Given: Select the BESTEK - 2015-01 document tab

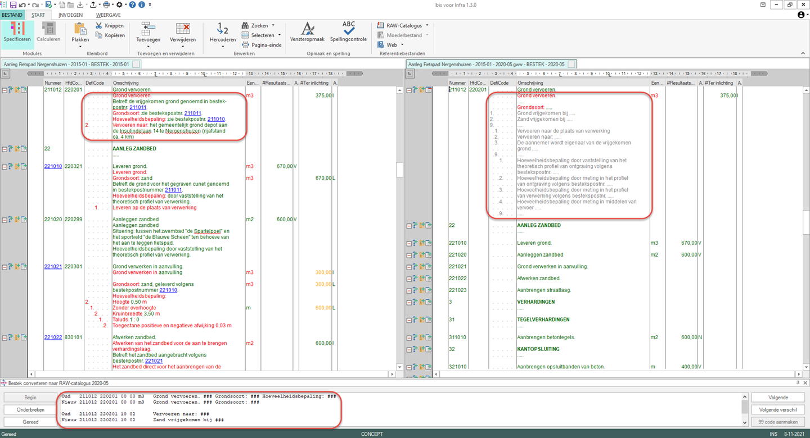Looking at the screenshot, I should [71, 65].
